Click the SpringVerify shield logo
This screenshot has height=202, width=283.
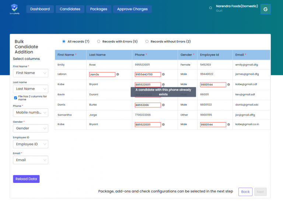(x=14, y=9)
